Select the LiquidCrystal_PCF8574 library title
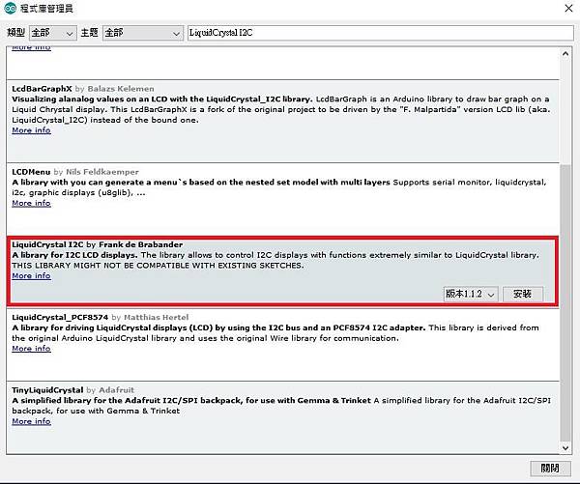This screenshot has width=580, height=484. [60, 317]
